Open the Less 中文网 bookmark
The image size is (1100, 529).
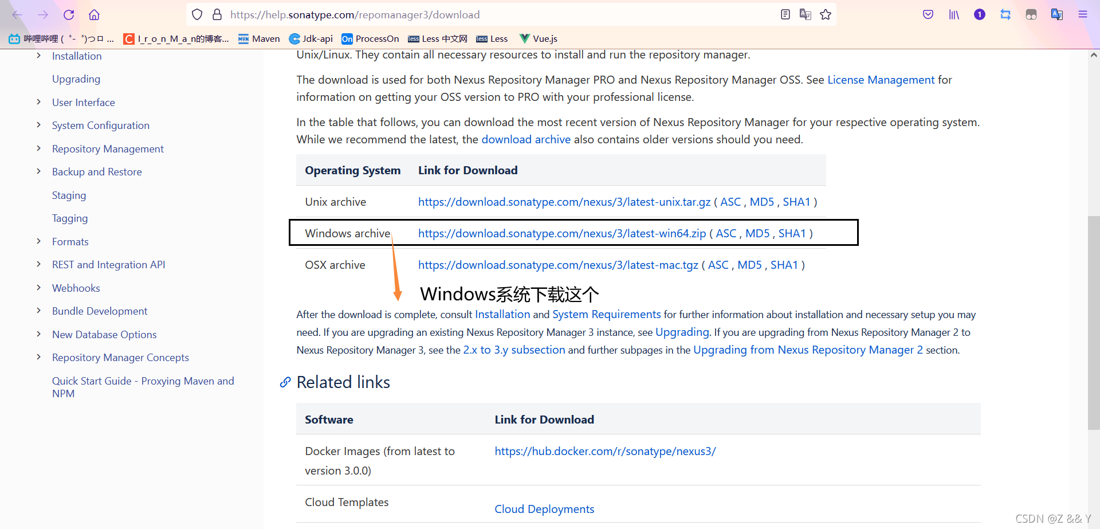[x=438, y=39]
